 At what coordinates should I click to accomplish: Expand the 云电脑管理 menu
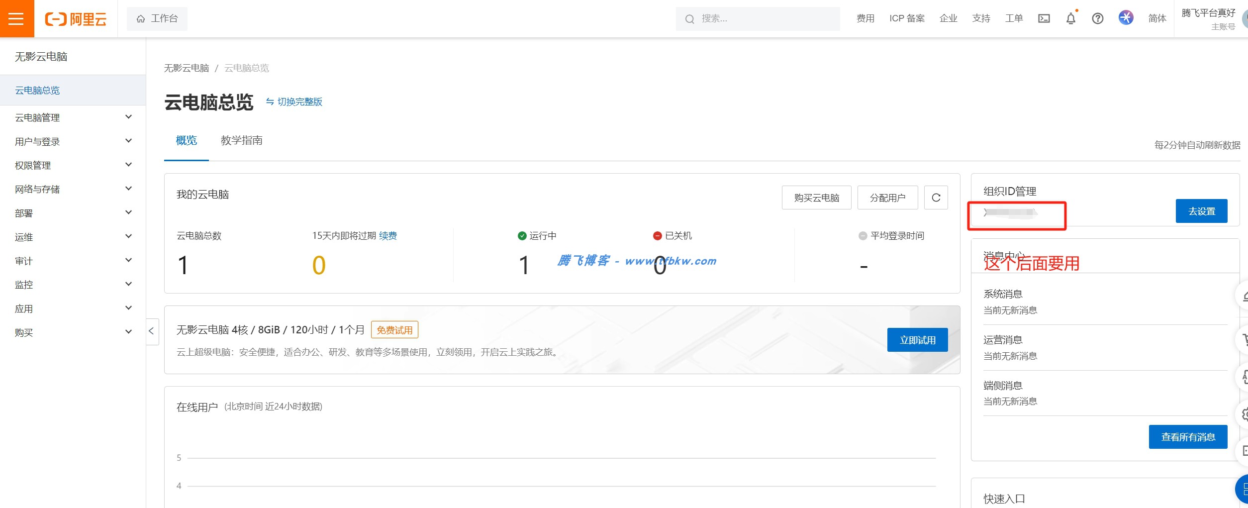tap(73, 117)
